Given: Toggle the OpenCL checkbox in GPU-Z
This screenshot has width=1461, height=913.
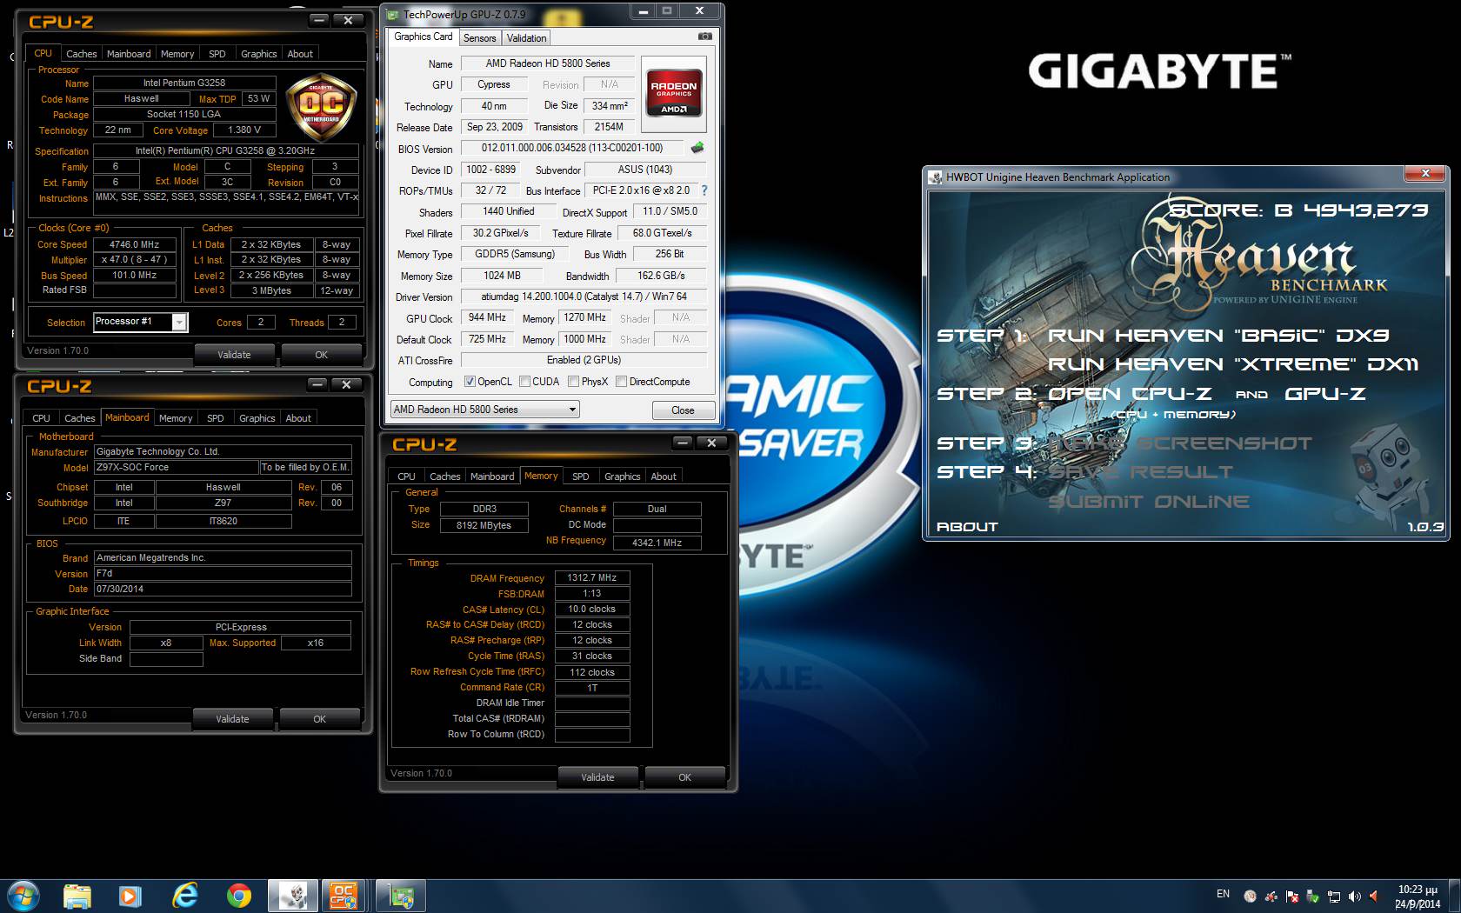Looking at the screenshot, I should 470,382.
